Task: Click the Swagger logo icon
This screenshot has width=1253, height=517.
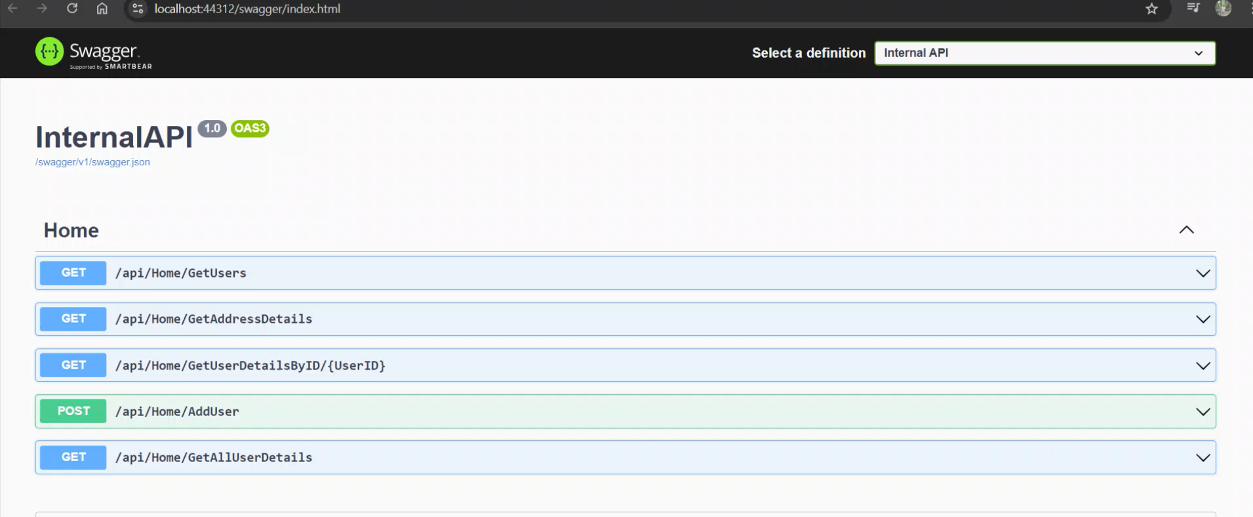Action: (x=49, y=51)
